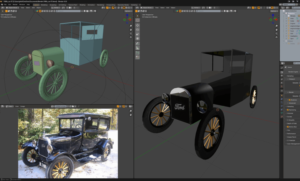Open Object Mode dropdown in right viewport
The height and width of the screenshot is (181, 300).
pos(147,8)
